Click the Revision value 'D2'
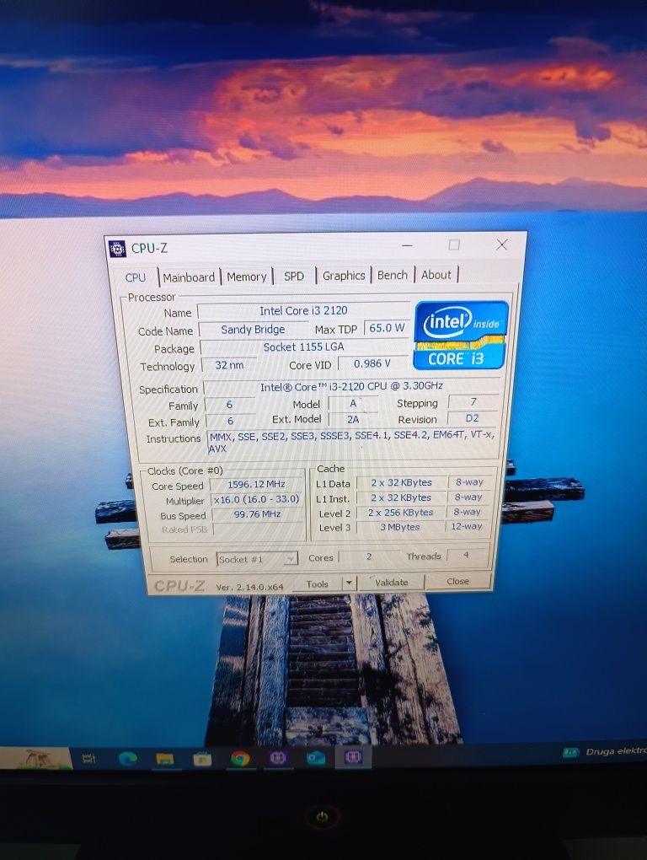This screenshot has width=647, height=860. pos(472,418)
